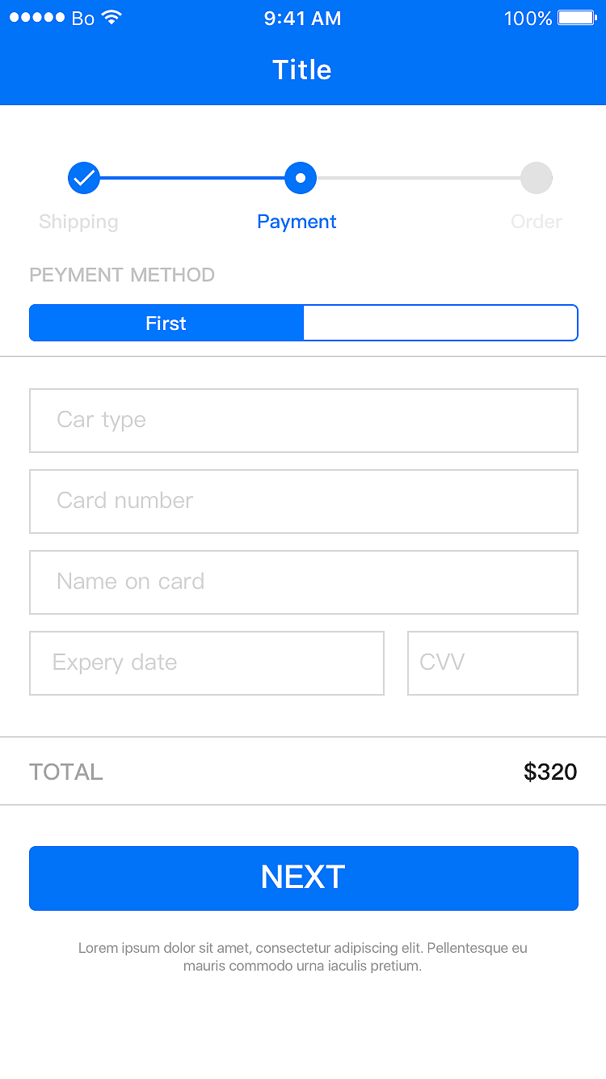The height and width of the screenshot is (1079, 606).
Task: Select the empty second payment segment
Action: [440, 324]
